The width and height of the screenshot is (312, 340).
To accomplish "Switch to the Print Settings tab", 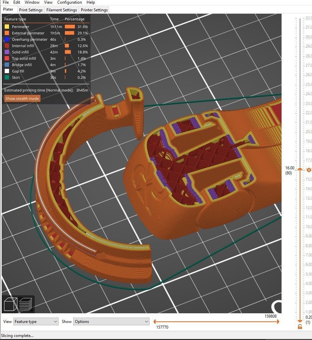I will (x=31, y=10).
